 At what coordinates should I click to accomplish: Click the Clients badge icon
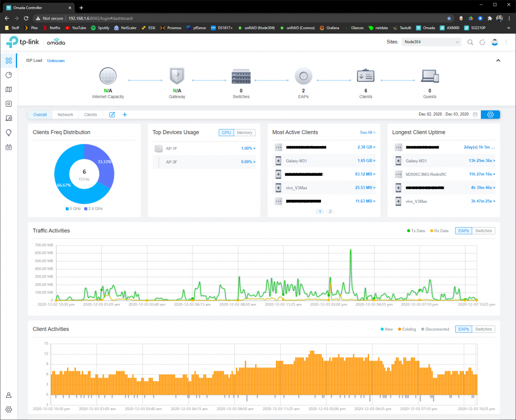(366, 76)
